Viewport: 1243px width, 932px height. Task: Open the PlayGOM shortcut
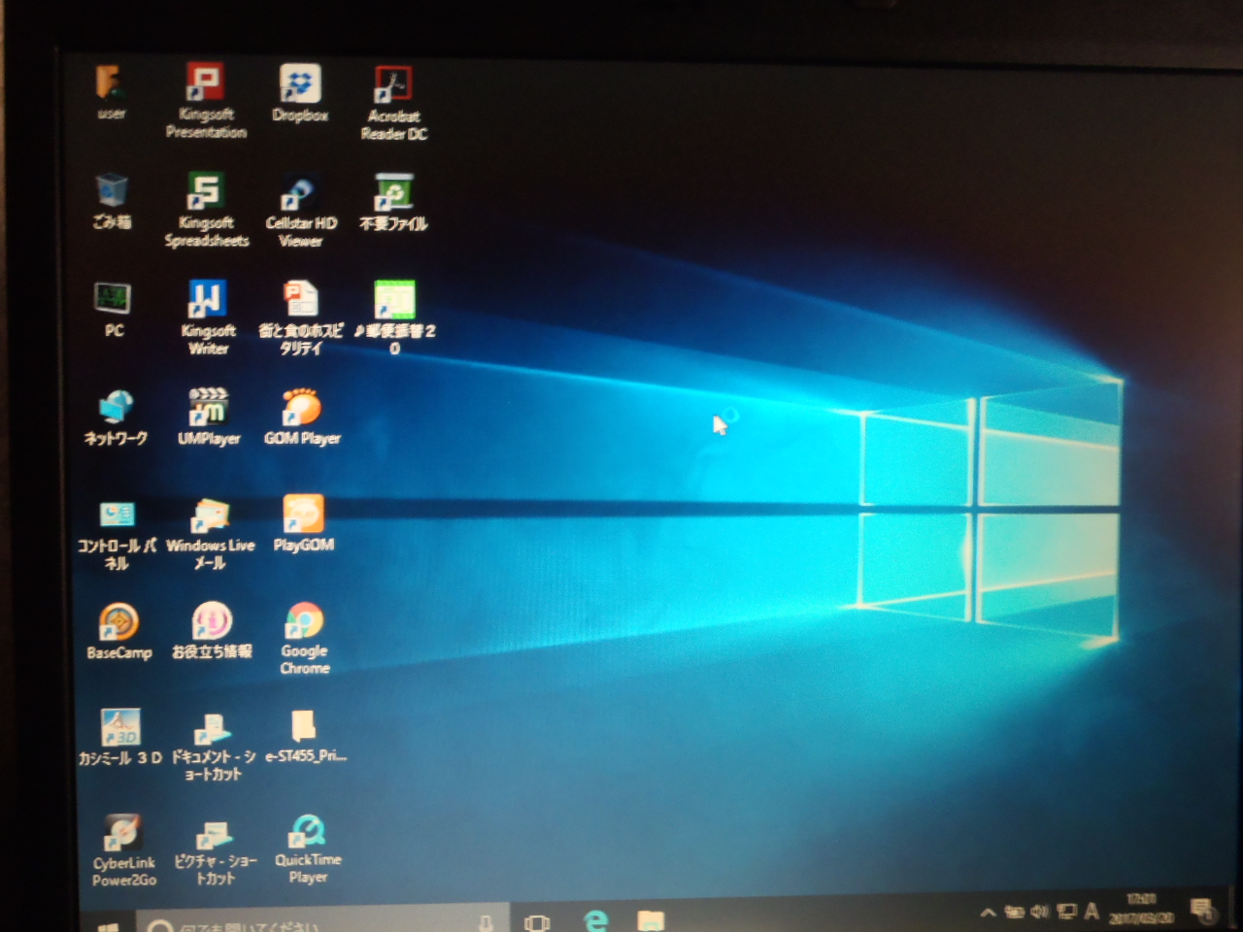click(x=303, y=524)
